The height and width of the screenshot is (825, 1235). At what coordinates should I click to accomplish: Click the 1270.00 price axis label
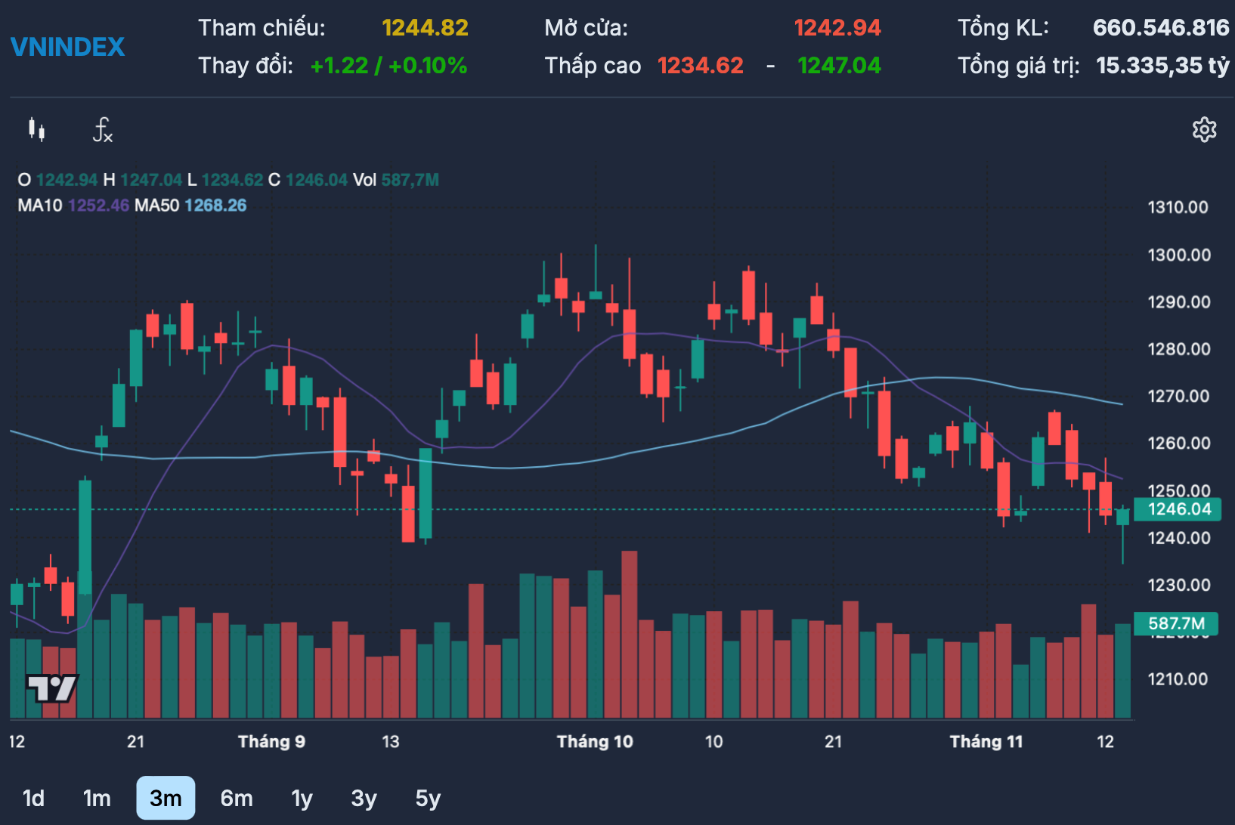point(1179,396)
